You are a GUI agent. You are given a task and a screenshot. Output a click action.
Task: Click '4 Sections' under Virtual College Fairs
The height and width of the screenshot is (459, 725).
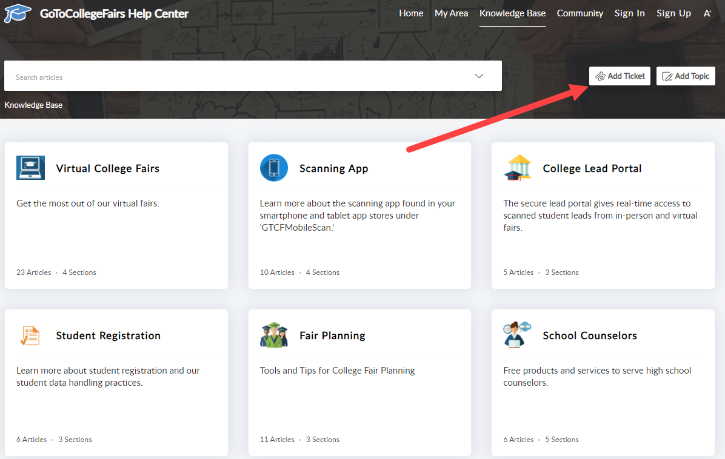(79, 272)
